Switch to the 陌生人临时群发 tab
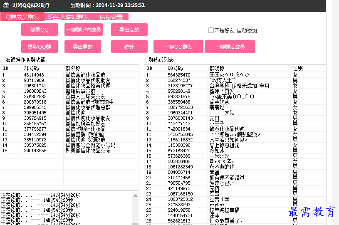This screenshot has width=339, height=225. [x=69, y=17]
